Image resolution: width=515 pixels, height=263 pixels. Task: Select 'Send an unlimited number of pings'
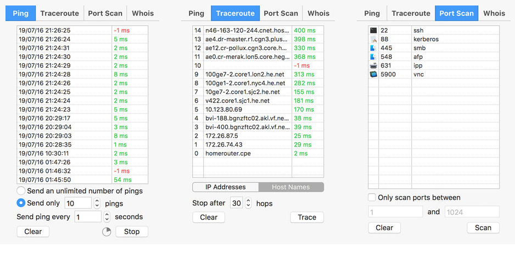[21, 191]
